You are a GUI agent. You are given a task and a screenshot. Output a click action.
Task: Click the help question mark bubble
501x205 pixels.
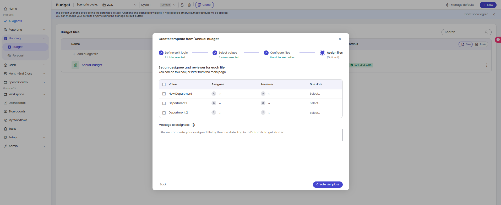498,39
